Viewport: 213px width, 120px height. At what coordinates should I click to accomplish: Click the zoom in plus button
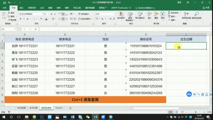coord(205,112)
